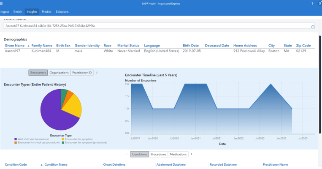
Task: Expand more options after Practitioner ID
Action: 97,73
